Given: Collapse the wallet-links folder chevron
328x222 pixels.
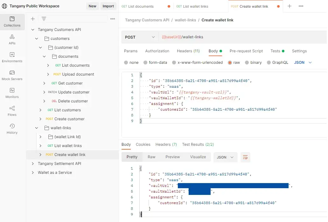Looking at the screenshot, I should pyautogui.click(x=37, y=128).
